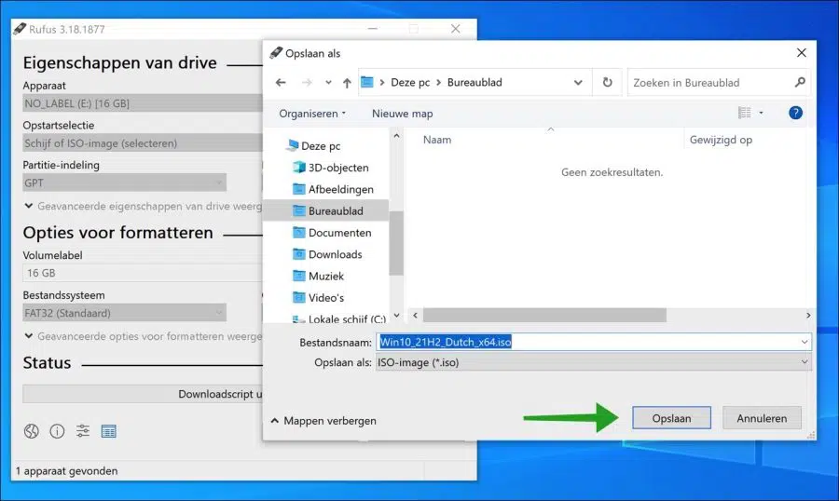Viewport: 839px width, 501px height.
Task: Select Muziek in the folder tree
Action: tap(318, 276)
